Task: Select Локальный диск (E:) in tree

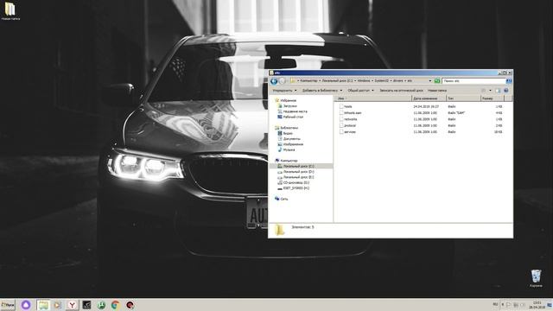Action: 296,177
